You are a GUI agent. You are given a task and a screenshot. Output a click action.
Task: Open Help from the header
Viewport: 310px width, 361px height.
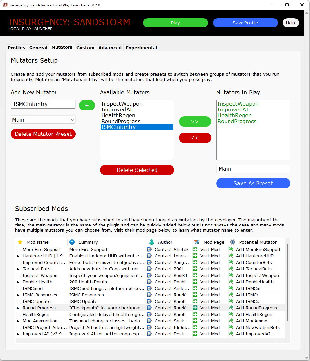(x=291, y=23)
